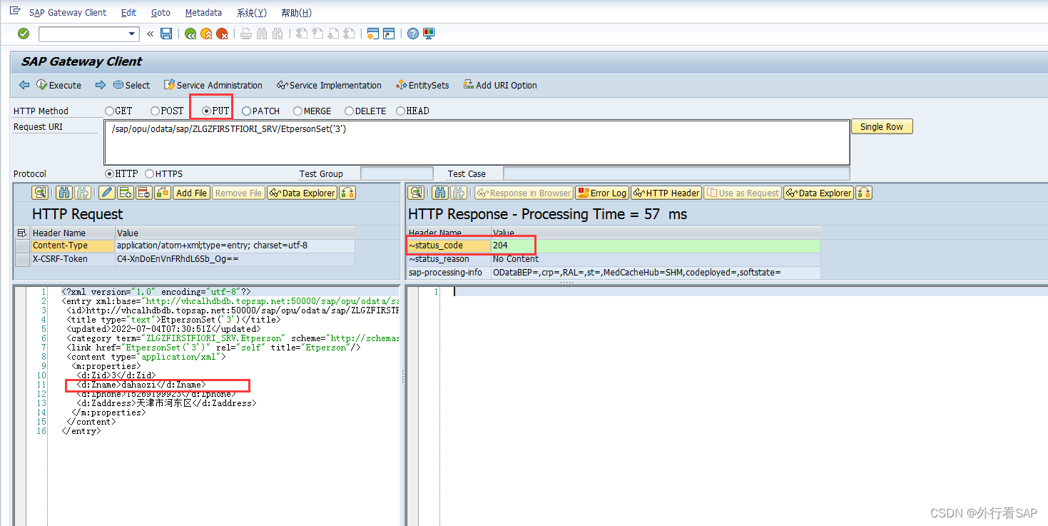Click the EntitySets button
Image resolution: width=1048 pixels, height=526 pixels.
[422, 85]
